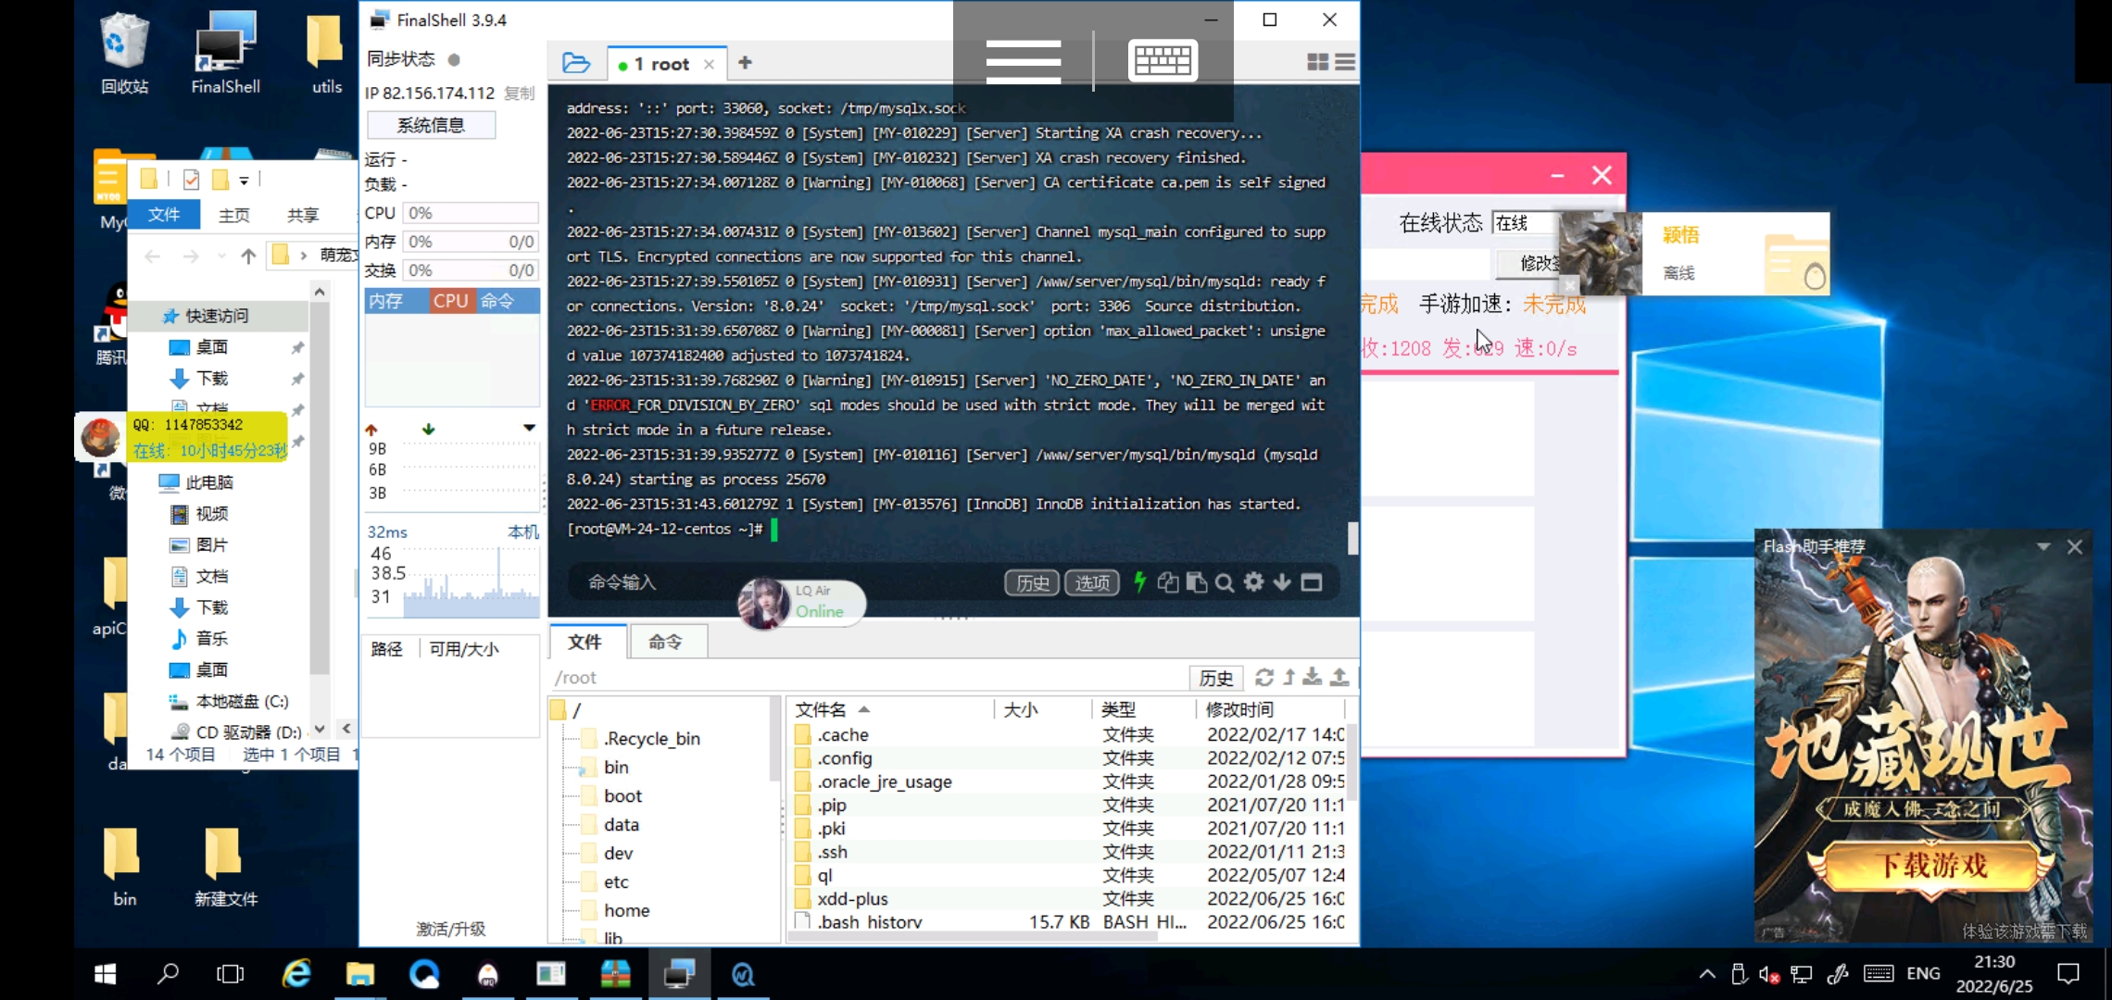Open taskbar search magnifier

168,974
